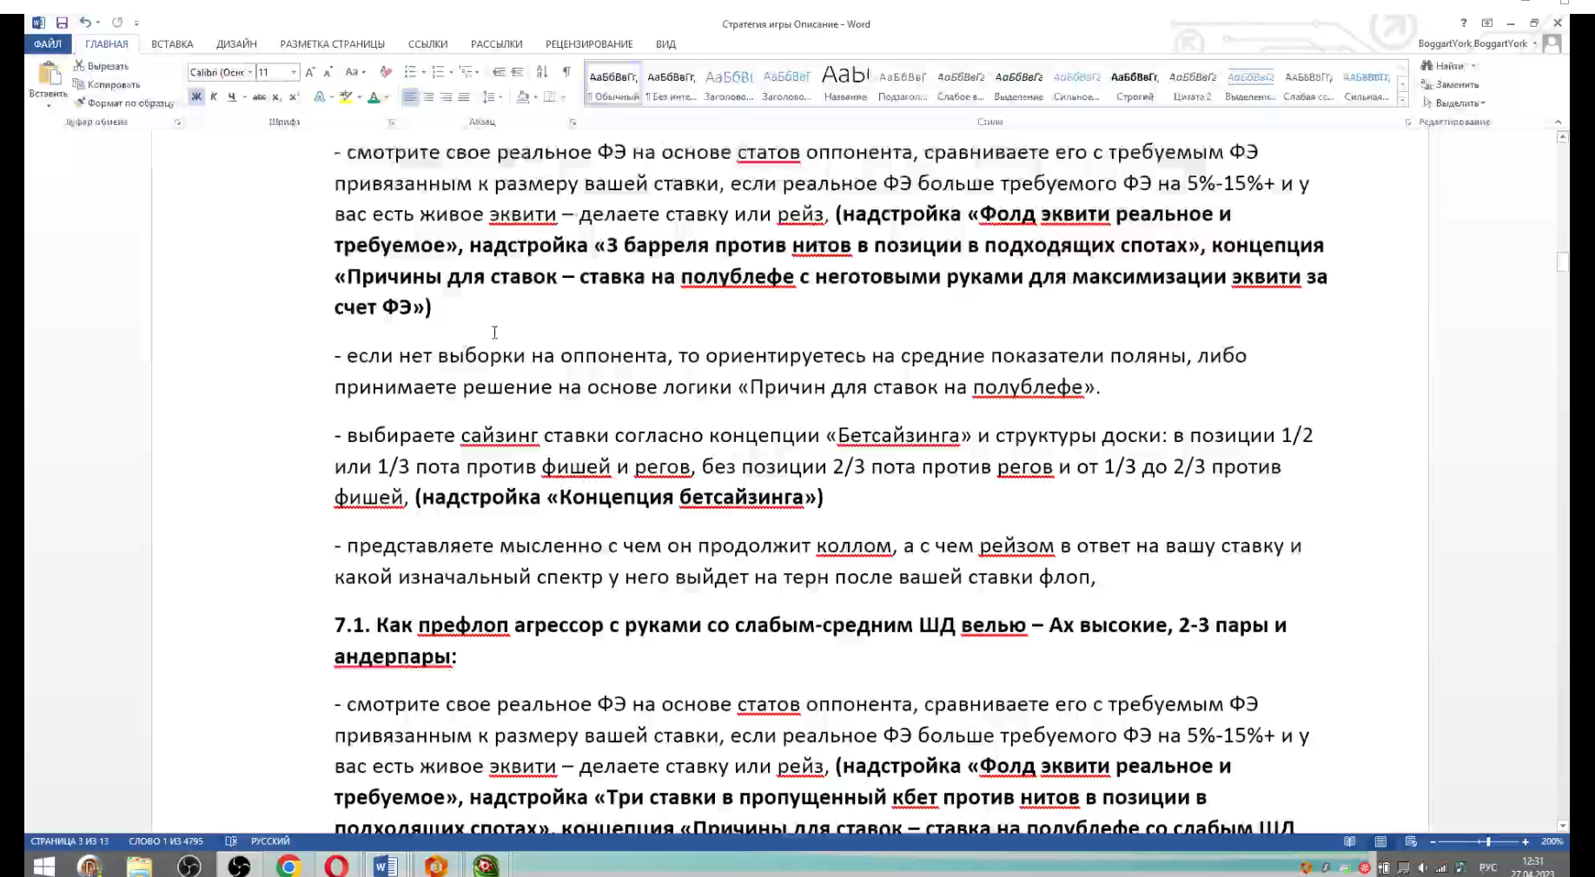
Task: Toggle Center paragraph alignment
Action: click(x=428, y=96)
